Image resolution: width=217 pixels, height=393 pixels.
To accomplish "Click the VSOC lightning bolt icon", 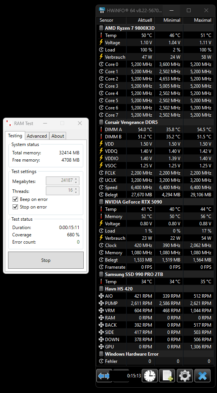I will tap(101, 166).
